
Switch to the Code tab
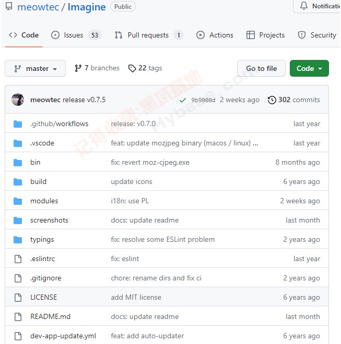pyautogui.click(x=23, y=35)
